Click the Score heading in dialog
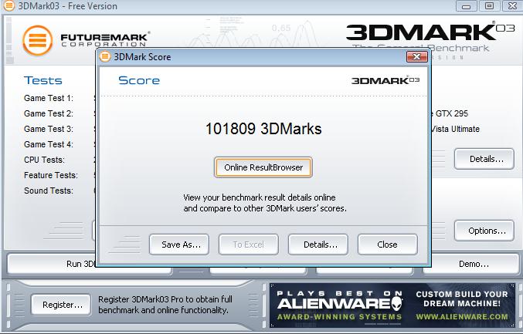This screenshot has height=334, width=523. 139,80
